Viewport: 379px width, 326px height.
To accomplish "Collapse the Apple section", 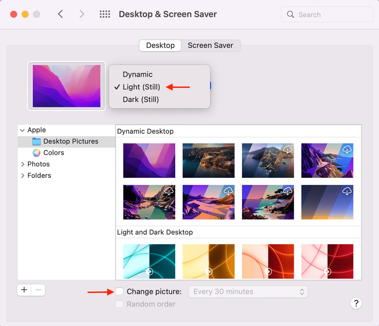I will pos(22,130).
